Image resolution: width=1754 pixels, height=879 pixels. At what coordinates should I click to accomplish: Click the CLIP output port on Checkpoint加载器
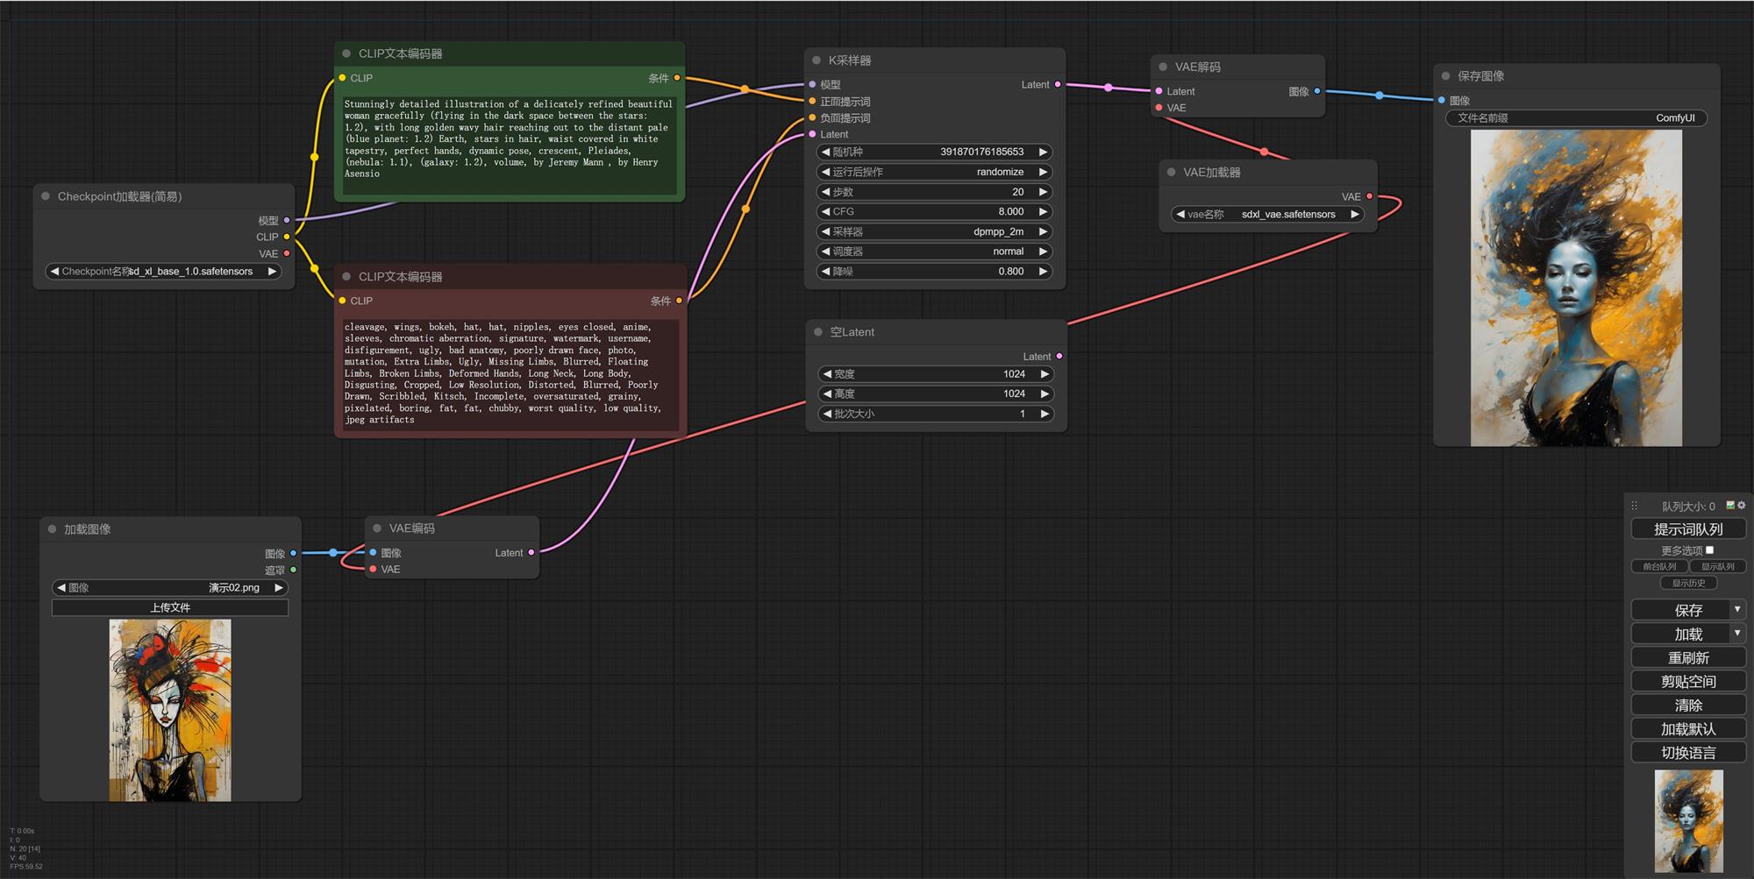tap(286, 237)
